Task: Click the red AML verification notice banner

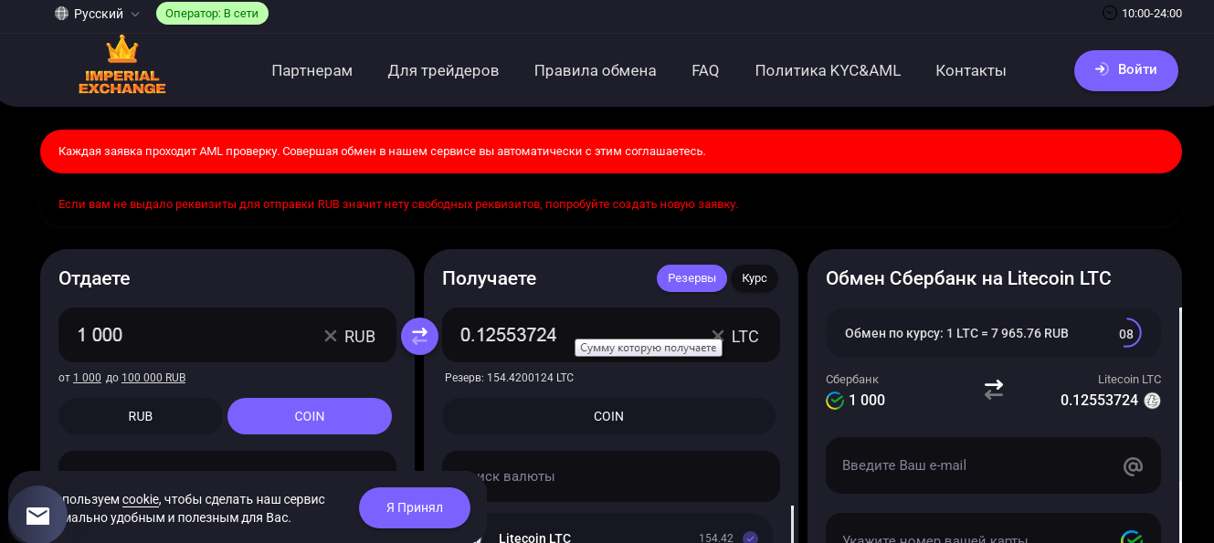Action: [x=611, y=151]
